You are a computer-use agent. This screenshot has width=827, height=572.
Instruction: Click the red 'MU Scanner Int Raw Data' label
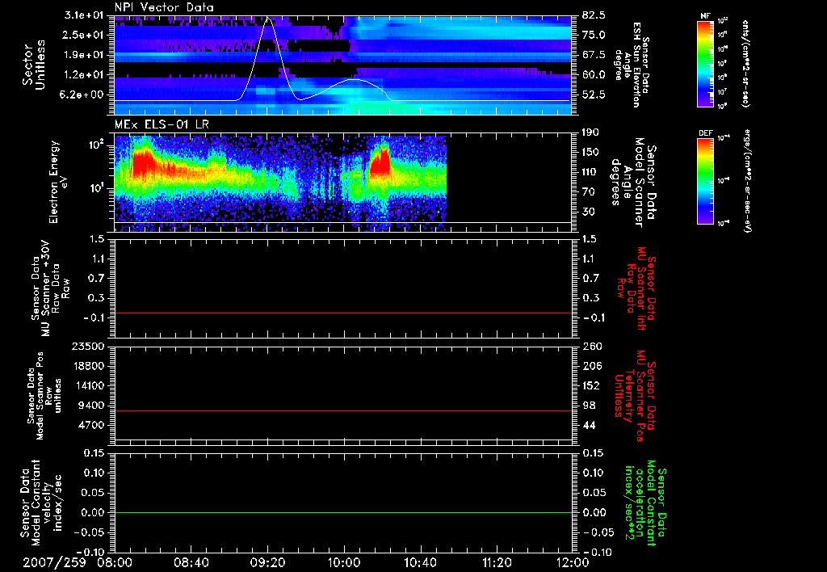coord(635,288)
